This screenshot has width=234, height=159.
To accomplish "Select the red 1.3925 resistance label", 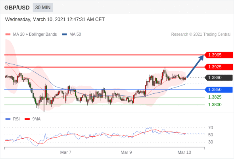I will tap(219, 67).
